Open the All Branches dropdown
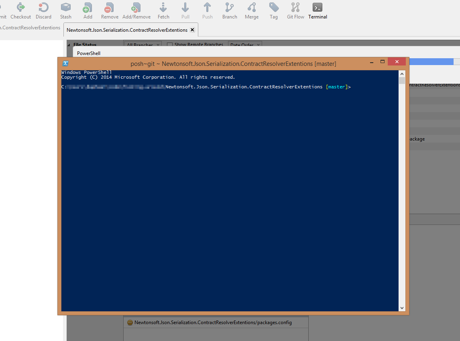The height and width of the screenshot is (341, 460). pos(143,44)
